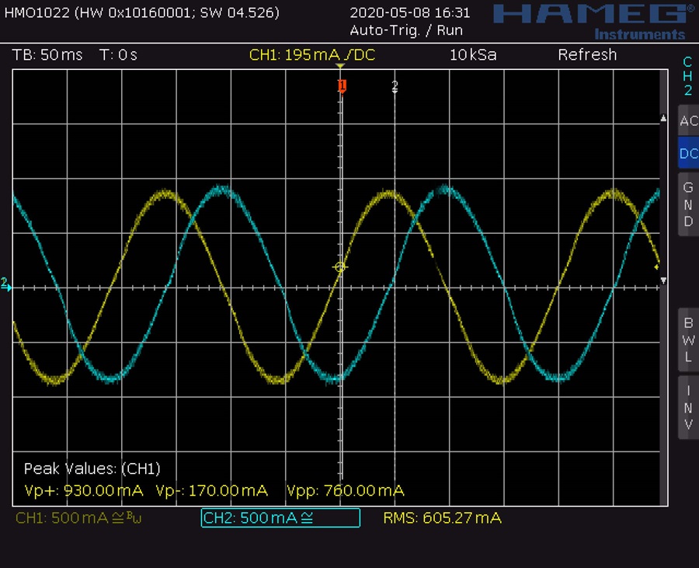Click the Refresh acquisition mode label

[x=587, y=55]
